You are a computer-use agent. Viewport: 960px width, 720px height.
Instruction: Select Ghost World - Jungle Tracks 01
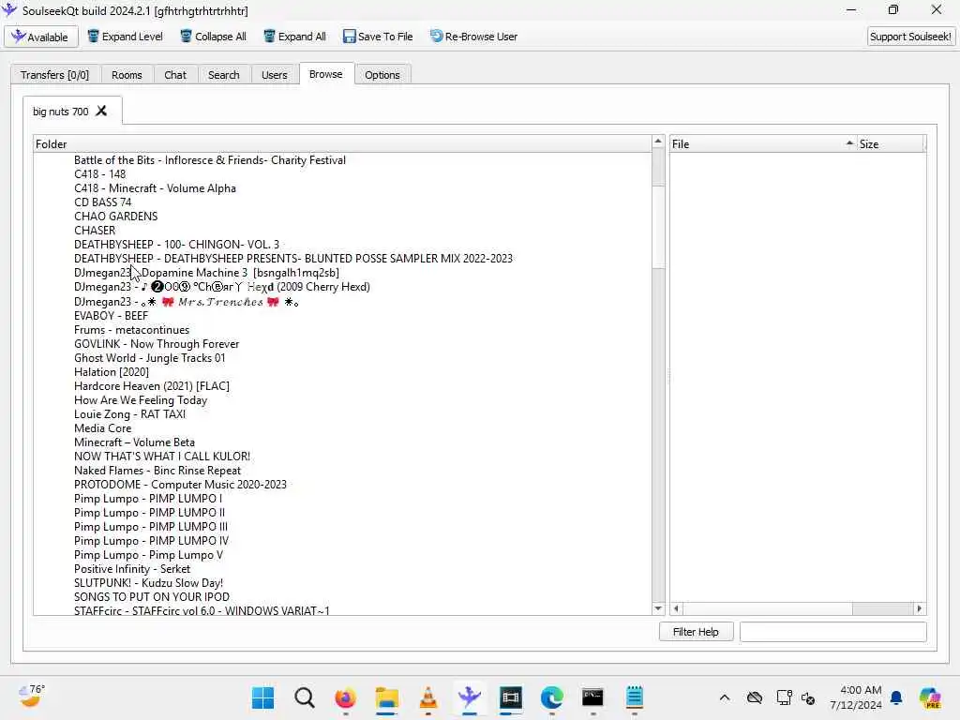pyautogui.click(x=149, y=357)
